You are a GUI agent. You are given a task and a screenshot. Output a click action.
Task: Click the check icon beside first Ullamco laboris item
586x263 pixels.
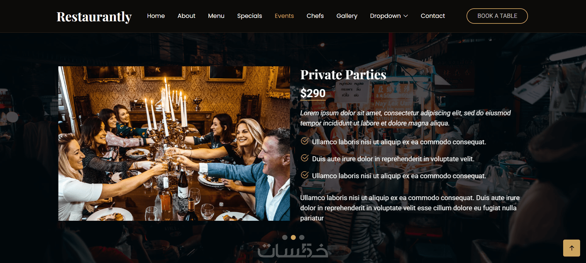pyautogui.click(x=304, y=141)
